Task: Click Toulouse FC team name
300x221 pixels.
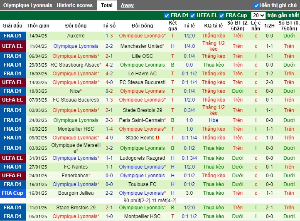Action: (143, 184)
